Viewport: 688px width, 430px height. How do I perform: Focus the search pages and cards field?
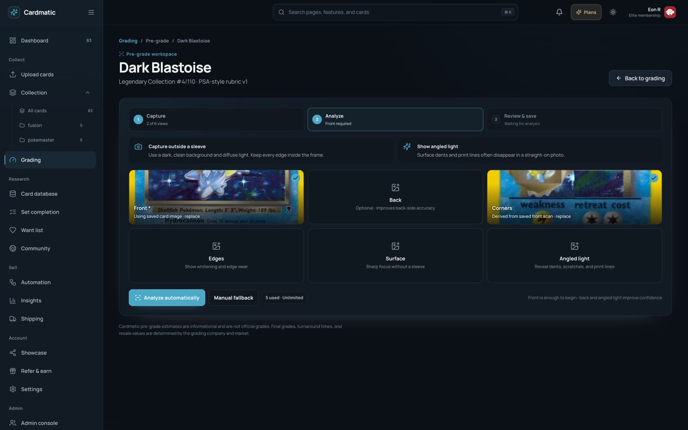395,12
